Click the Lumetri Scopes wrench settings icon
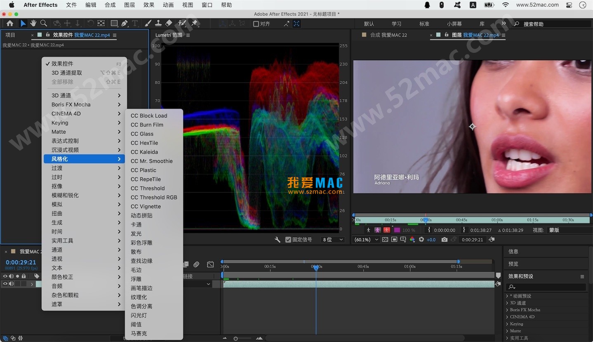The image size is (593, 342). pyautogui.click(x=278, y=240)
